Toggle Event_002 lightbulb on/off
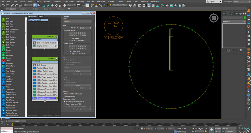Viewport: 251px width, 133px height. click(x=56, y=36)
